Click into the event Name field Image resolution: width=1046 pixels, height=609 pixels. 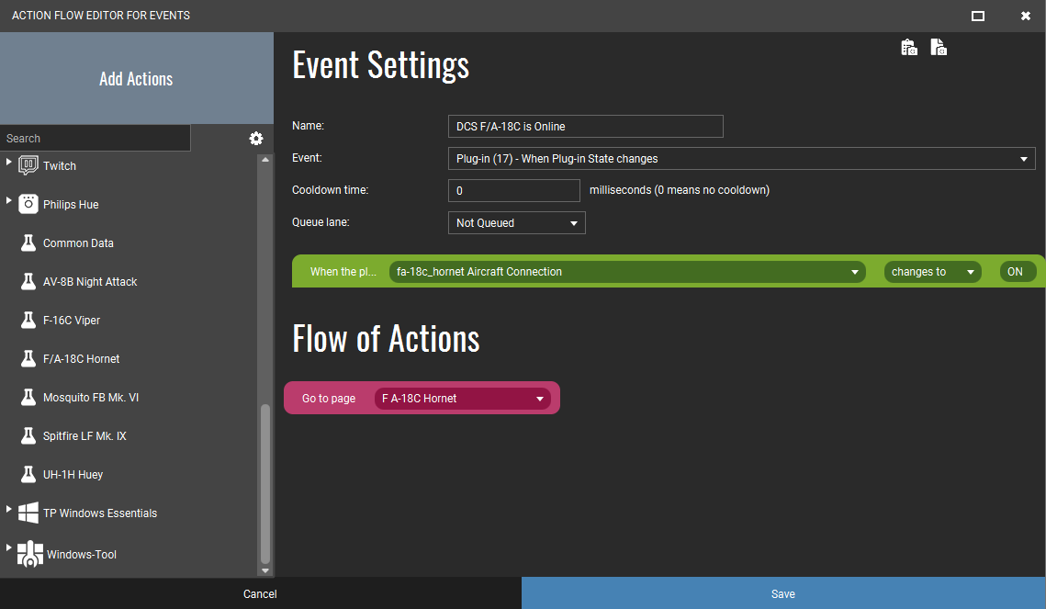[585, 127]
